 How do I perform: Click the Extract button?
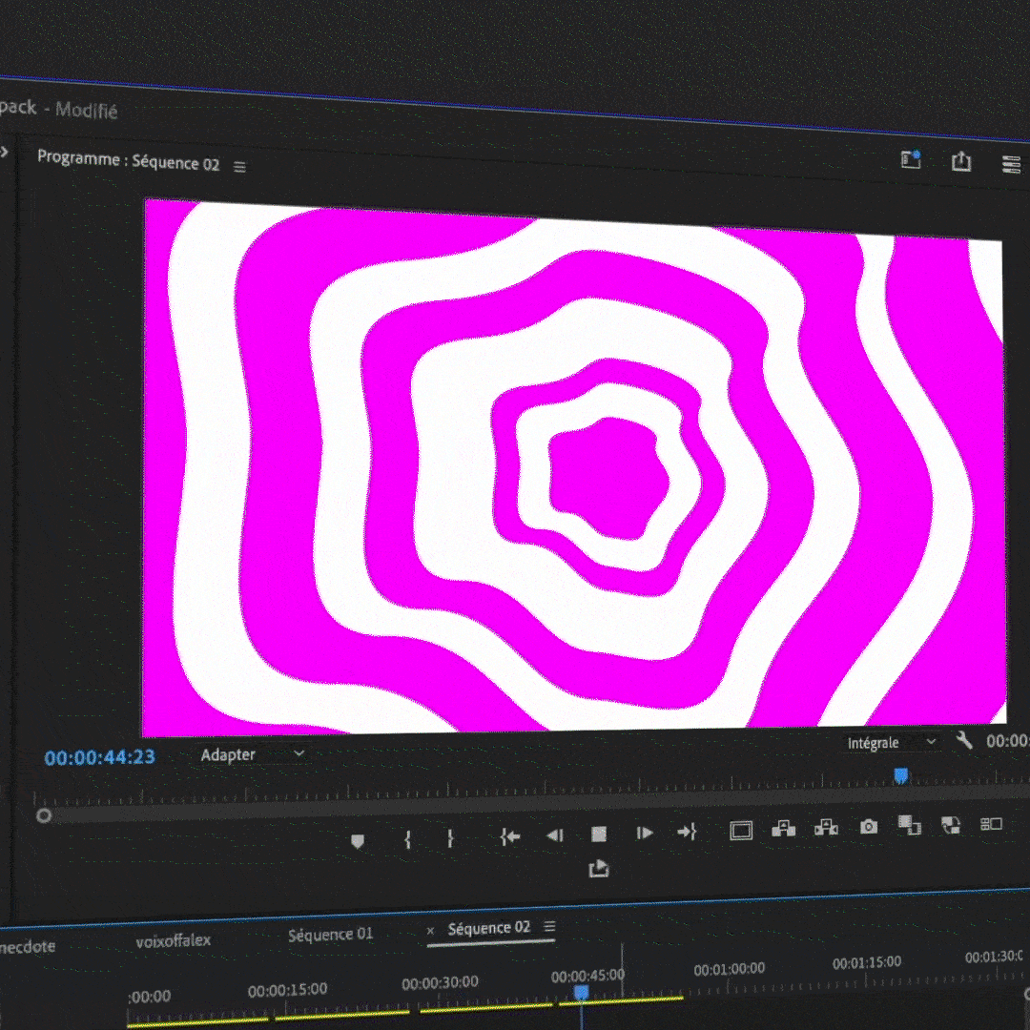[x=826, y=828]
